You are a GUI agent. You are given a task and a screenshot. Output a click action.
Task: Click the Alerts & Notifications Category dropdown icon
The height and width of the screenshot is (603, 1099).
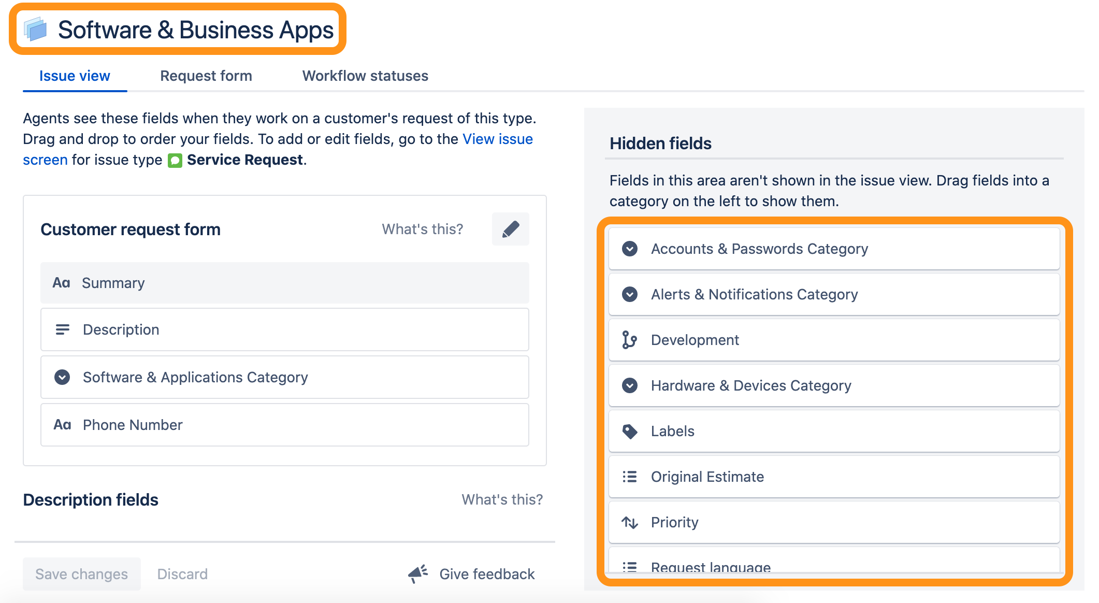pyautogui.click(x=630, y=294)
